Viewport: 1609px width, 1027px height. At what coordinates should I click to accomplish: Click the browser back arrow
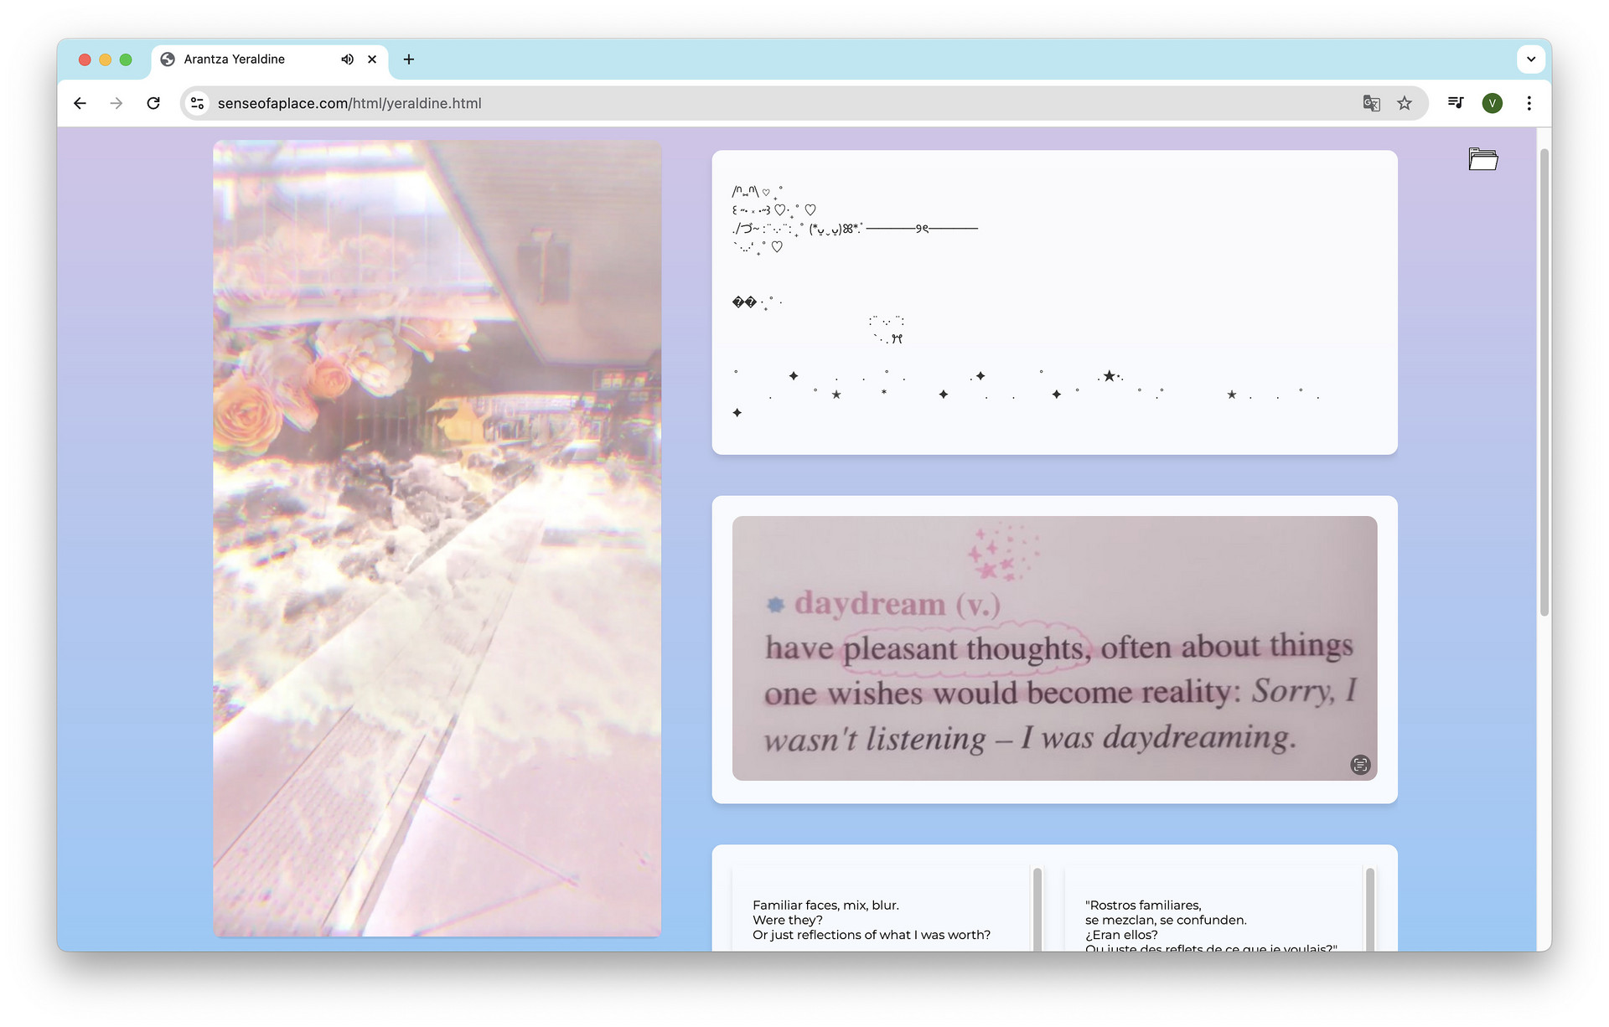(80, 103)
